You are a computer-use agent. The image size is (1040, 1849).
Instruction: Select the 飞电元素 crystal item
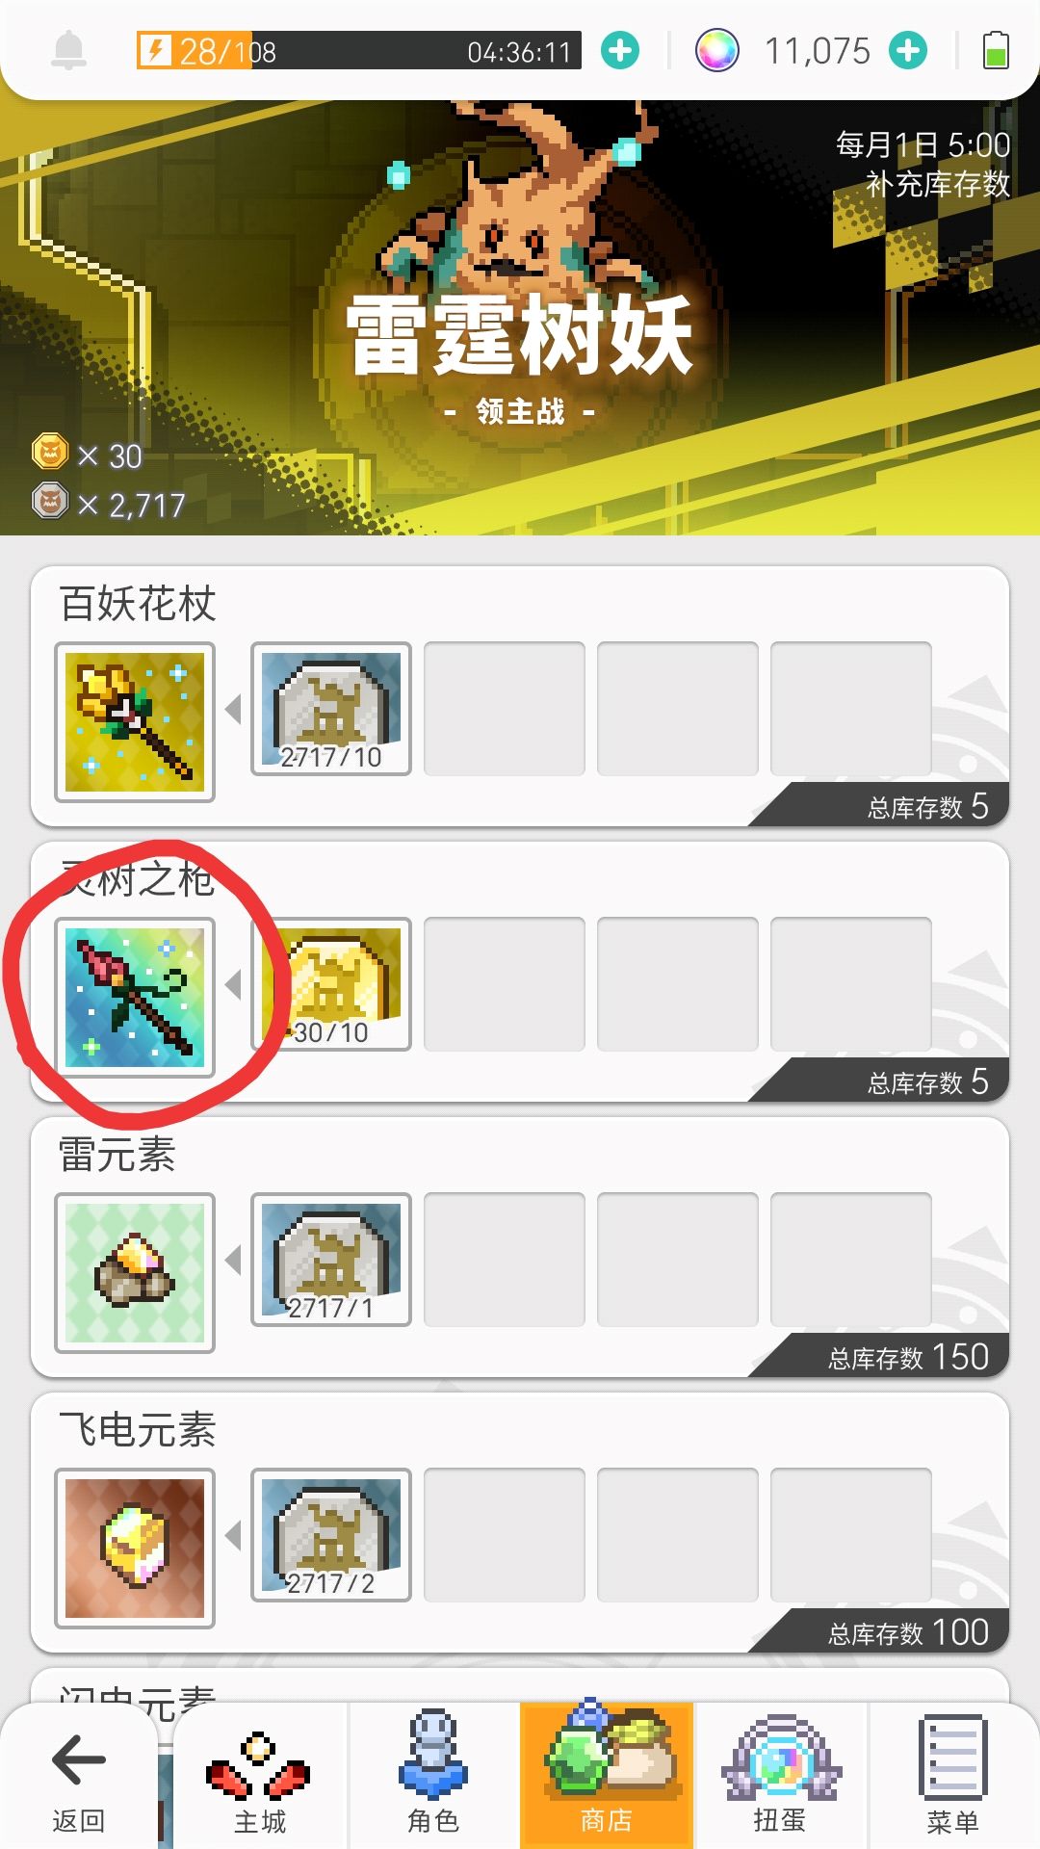tap(135, 1549)
